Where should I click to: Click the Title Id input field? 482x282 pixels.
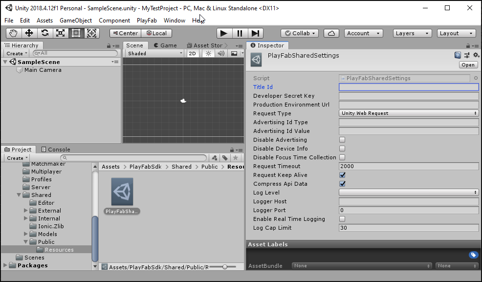point(409,87)
